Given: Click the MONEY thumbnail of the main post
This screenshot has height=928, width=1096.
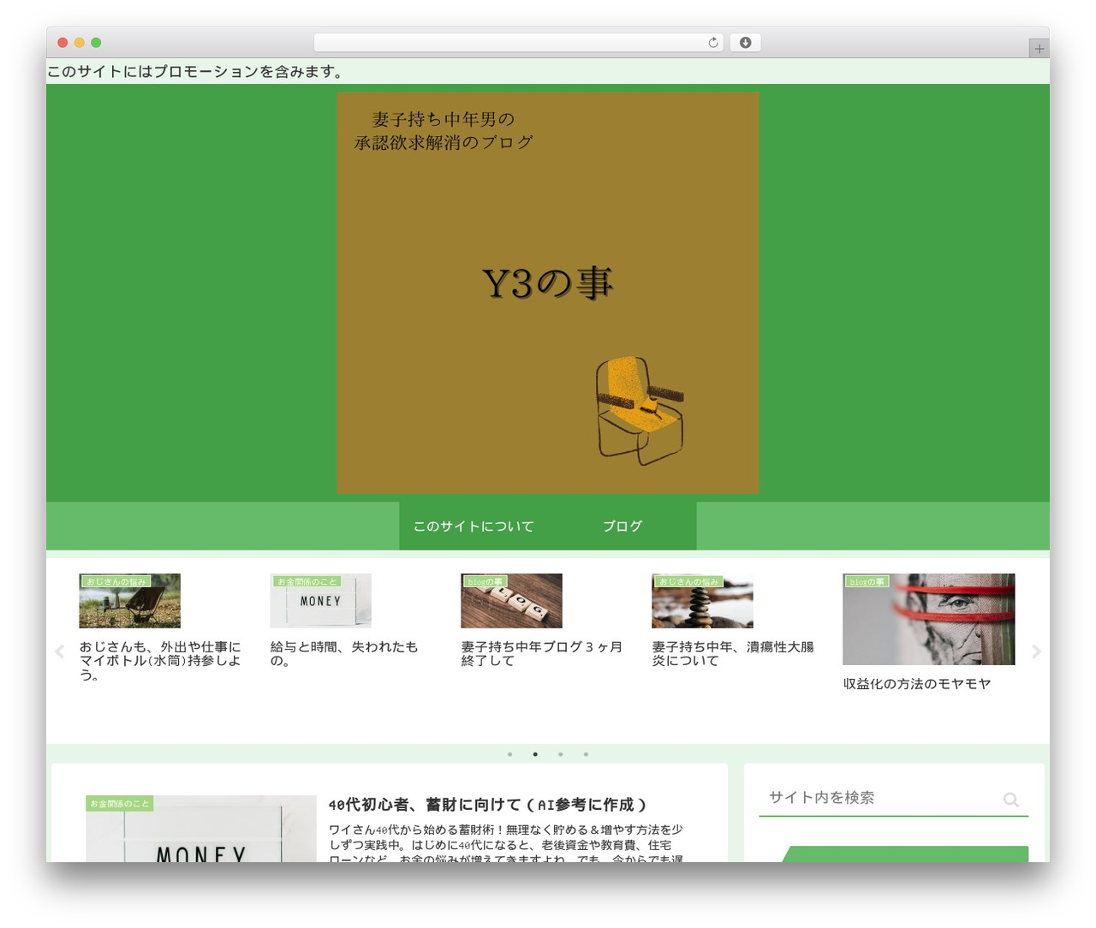Looking at the screenshot, I should pyautogui.click(x=201, y=829).
